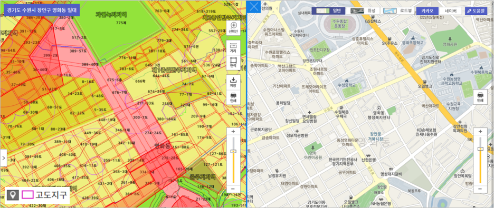Click the Kakao map zoom slider handle
Viewport: 494px width, 208px height.
(x=480, y=148)
